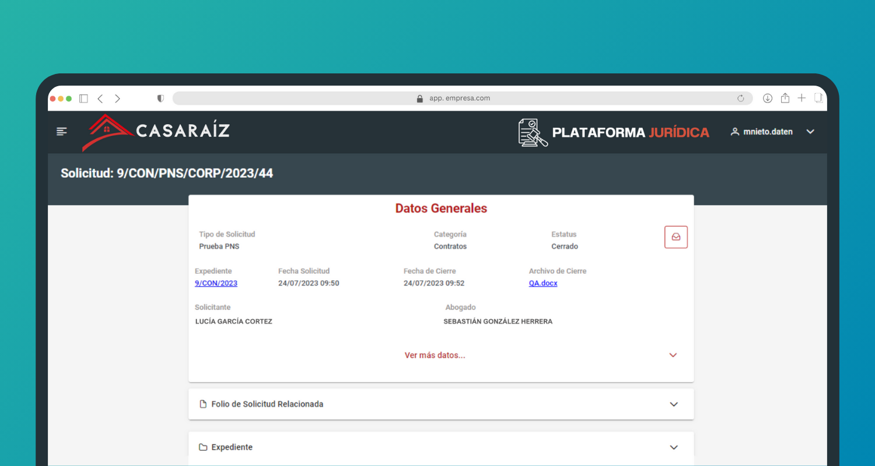Click the Casaraíz house logo

pos(106,132)
